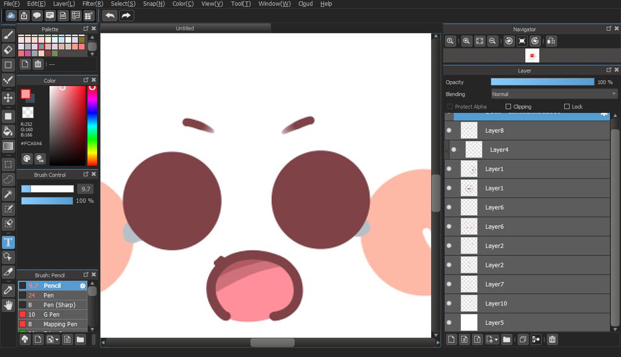The width and height of the screenshot is (621, 357).
Task: Click the Navigator zoom out icon
Action: [x=492, y=41]
